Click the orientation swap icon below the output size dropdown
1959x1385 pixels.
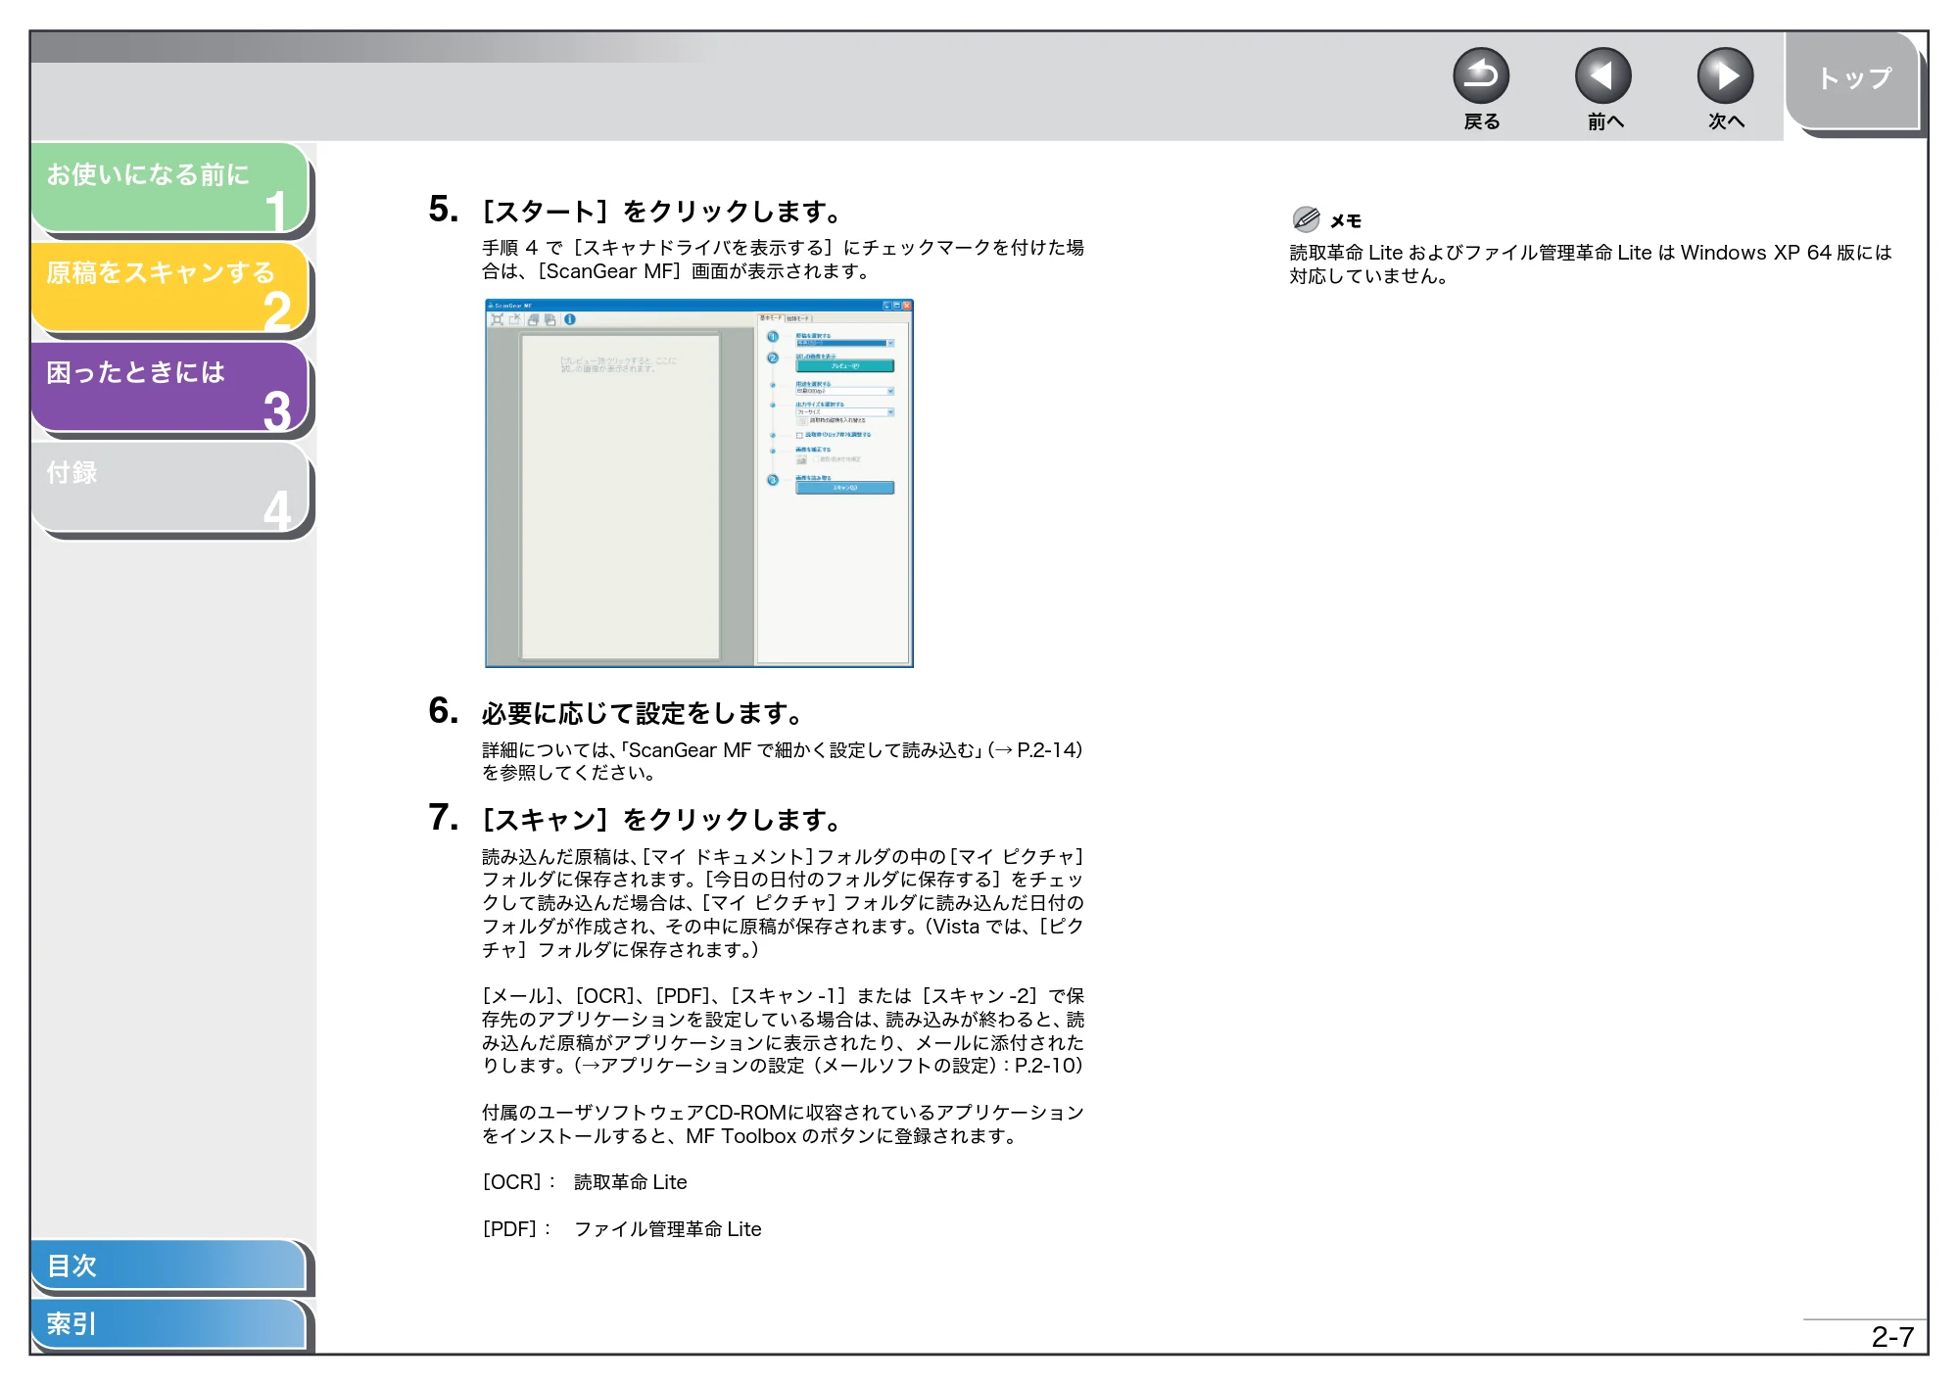802,421
